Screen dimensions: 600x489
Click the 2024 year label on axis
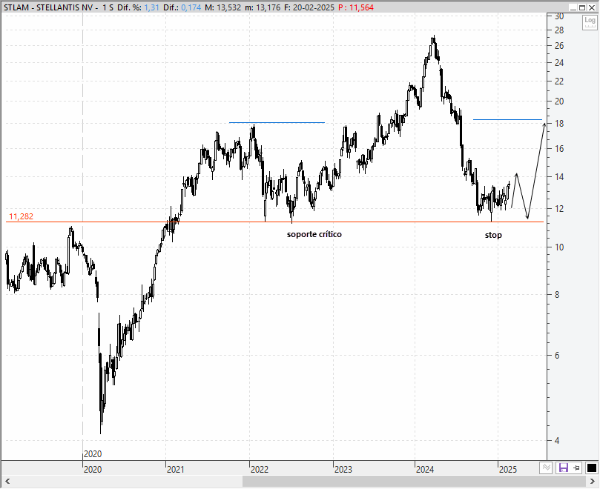click(x=425, y=470)
